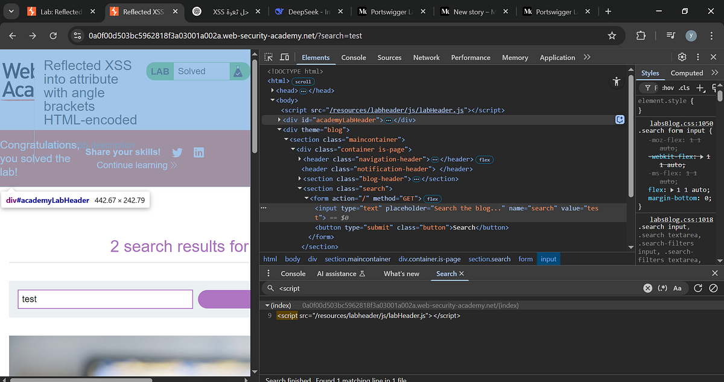Open the Chrome profile avatar
Viewport: 724px width, 382px height.
click(x=691, y=36)
